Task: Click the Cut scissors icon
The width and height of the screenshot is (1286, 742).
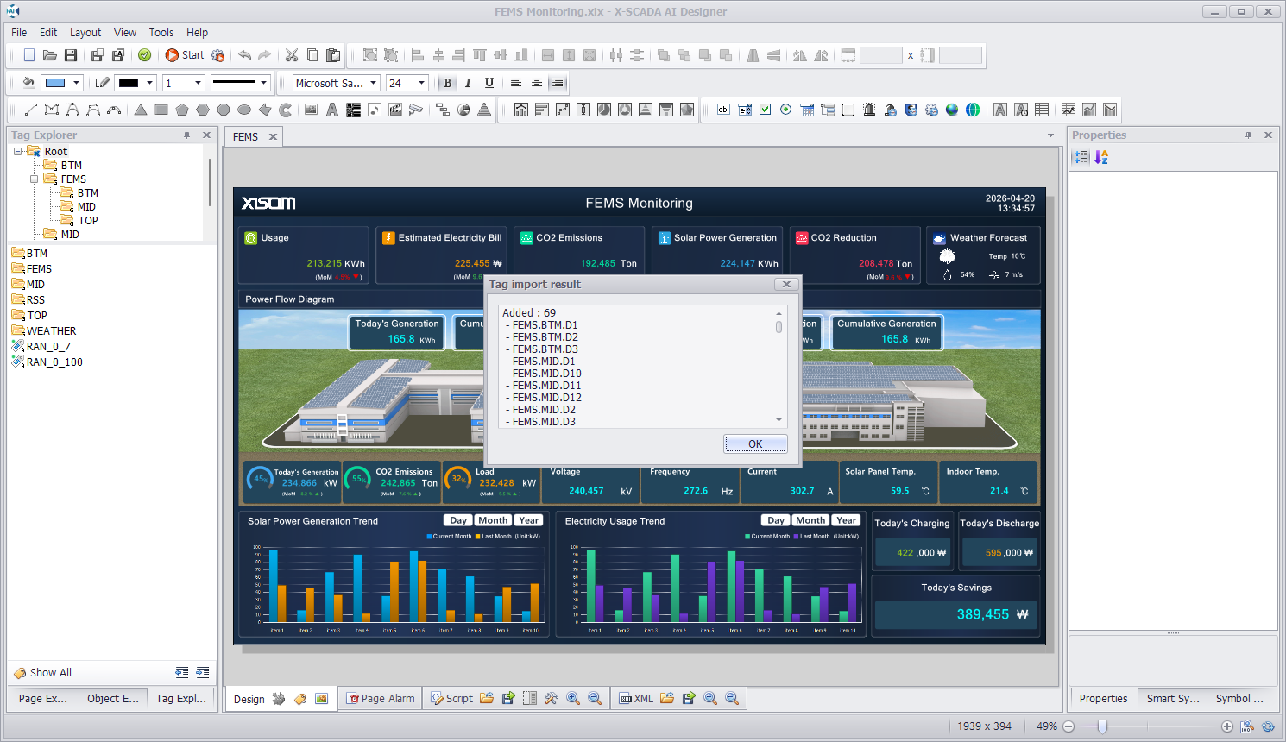Action: [292, 55]
